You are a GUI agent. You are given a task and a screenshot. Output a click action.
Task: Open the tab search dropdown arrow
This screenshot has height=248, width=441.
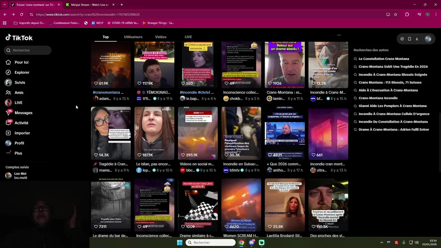(4, 4)
